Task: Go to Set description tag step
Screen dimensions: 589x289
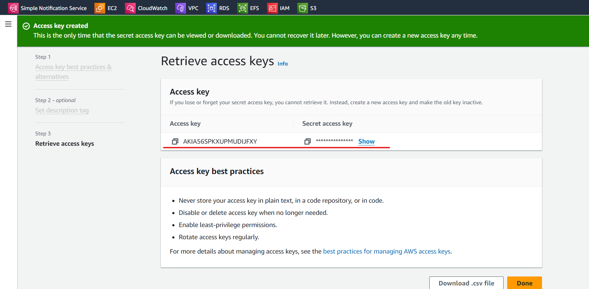Action: 62,110
